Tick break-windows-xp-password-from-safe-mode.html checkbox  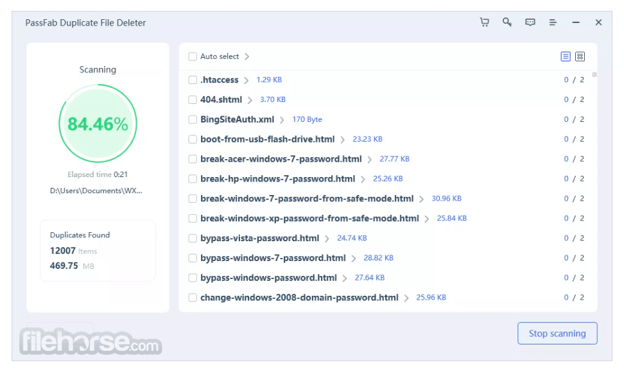coord(193,218)
